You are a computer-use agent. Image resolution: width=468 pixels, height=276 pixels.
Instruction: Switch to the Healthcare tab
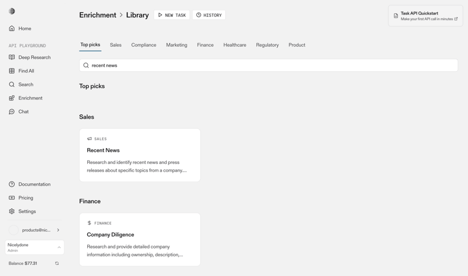235,45
